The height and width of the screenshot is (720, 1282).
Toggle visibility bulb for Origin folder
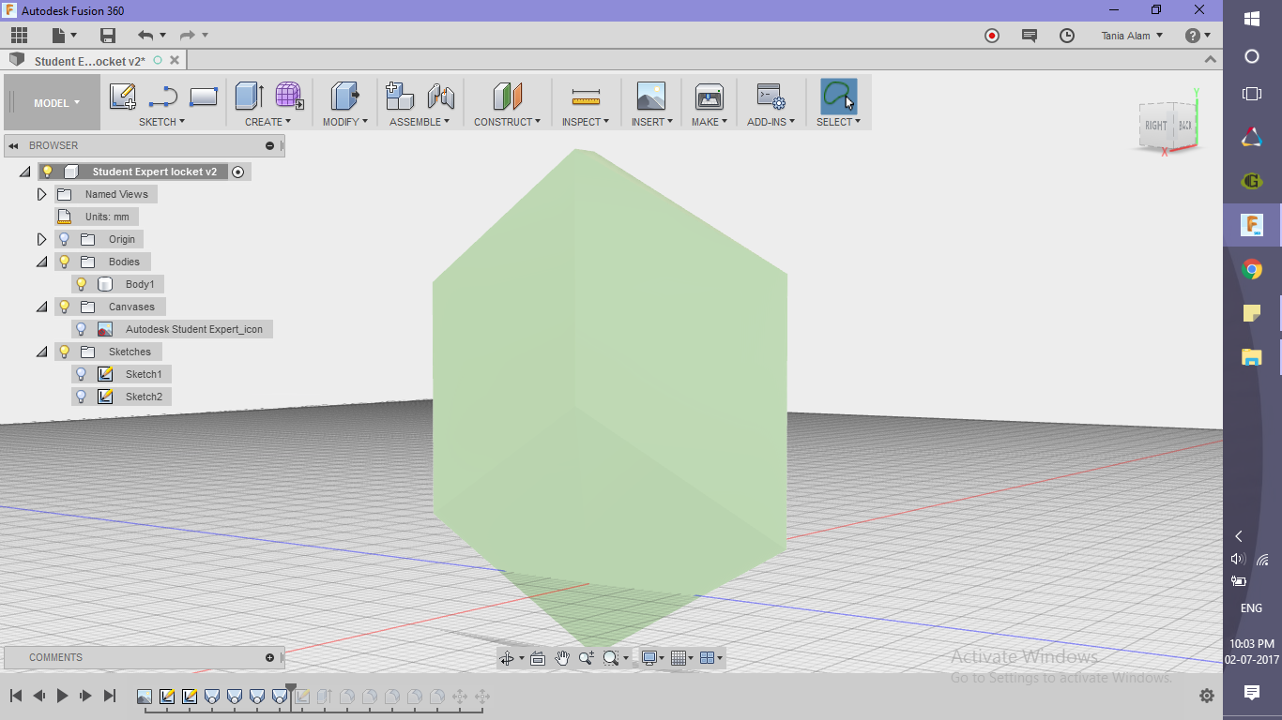coord(65,239)
